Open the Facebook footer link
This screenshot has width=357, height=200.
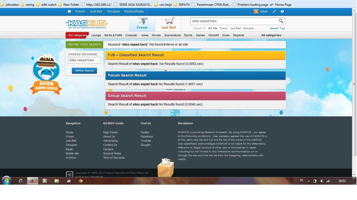[x=147, y=137]
